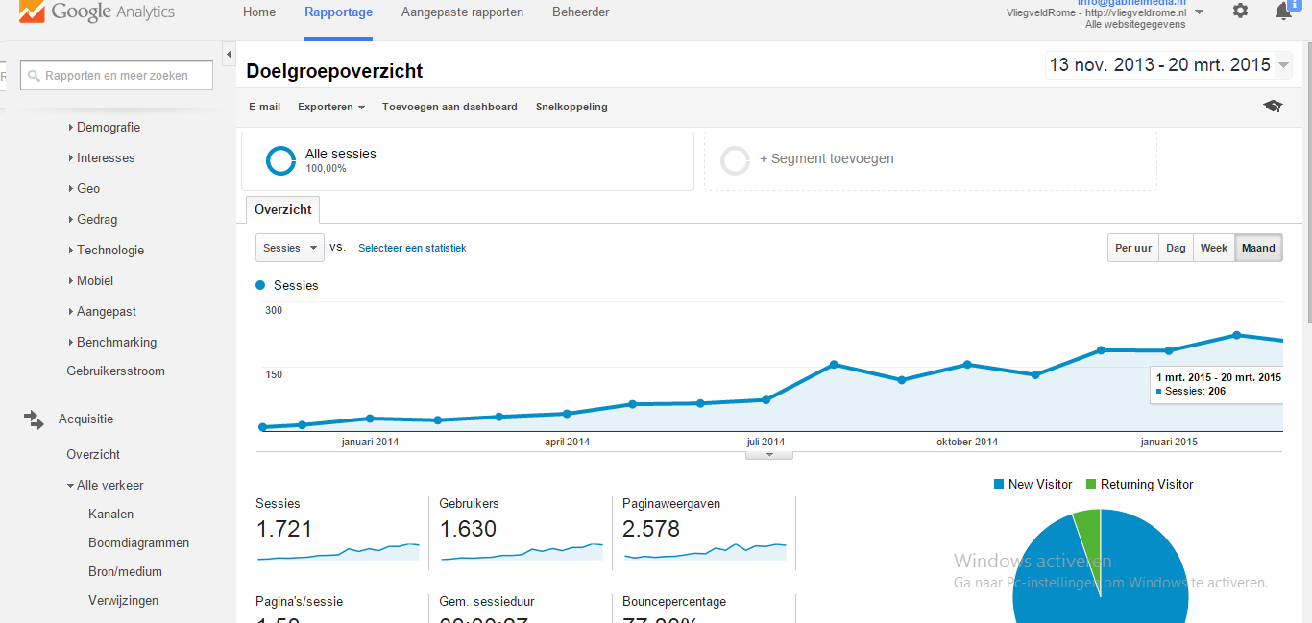1312x623 pixels.
Task: Click the Returning Visitor legend swatch
Action: click(1091, 484)
